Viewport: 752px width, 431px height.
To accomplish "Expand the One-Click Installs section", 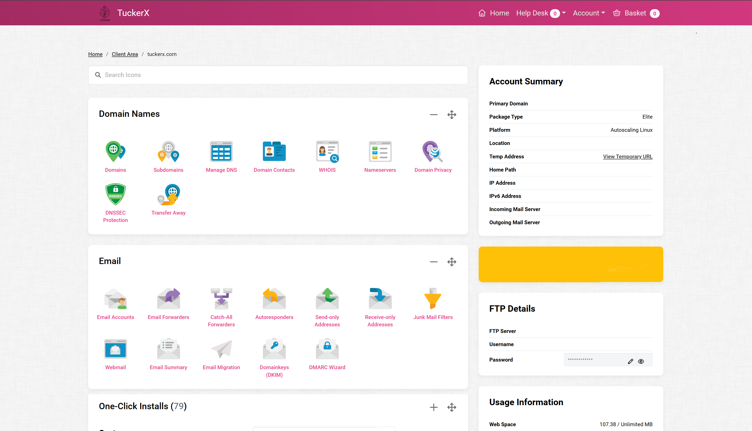I will (x=433, y=407).
